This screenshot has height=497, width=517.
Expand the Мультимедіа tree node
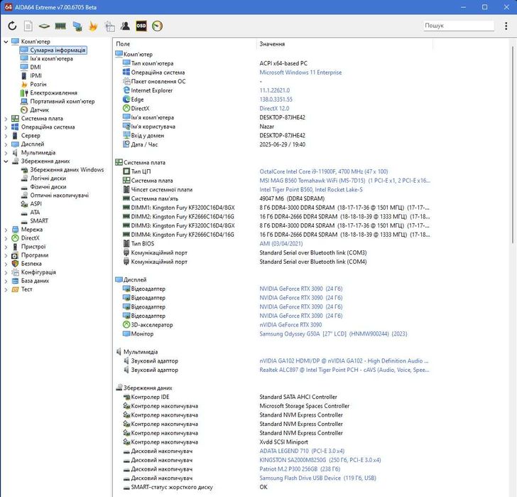point(6,153)
